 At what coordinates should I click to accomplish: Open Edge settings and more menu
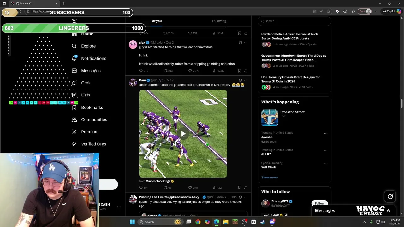[376, 11]
